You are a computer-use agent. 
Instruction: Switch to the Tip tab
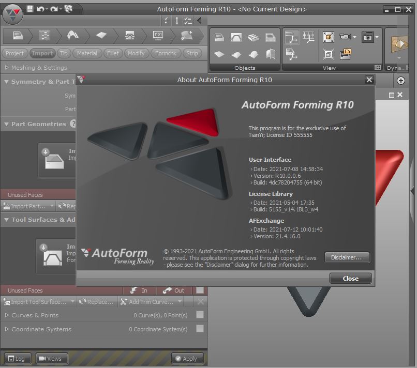pyautogui.click(x=64, y=53)
